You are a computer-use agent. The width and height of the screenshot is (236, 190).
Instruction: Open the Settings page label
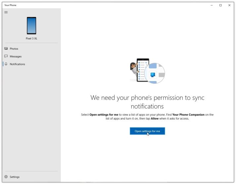click(15, 177)
